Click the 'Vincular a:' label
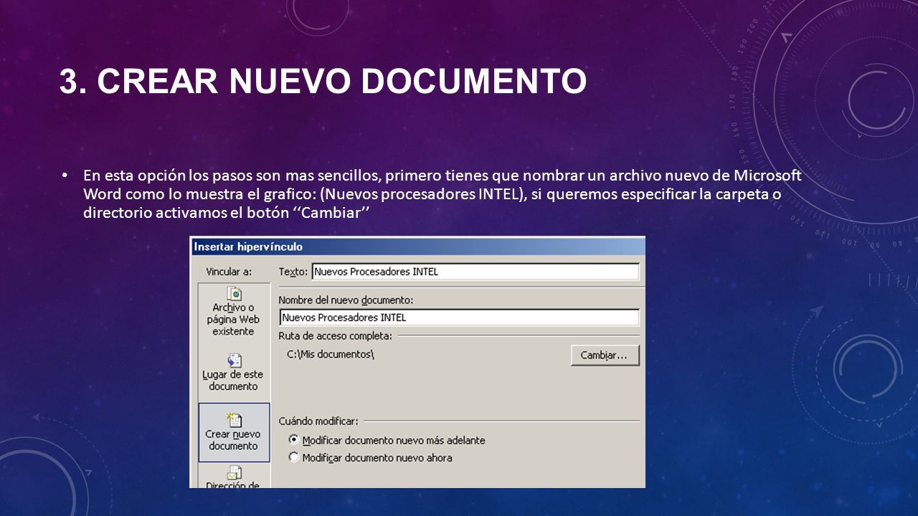This screenshot has width=918, height=516. [229, 272]
